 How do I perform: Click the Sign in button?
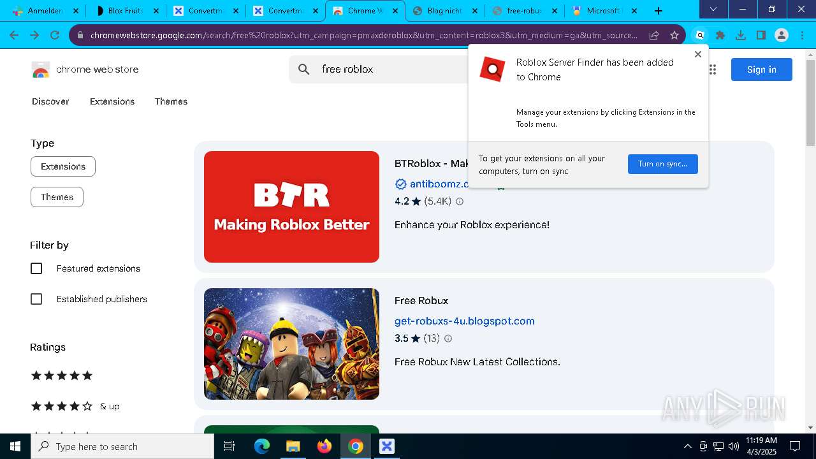pyautogui.click(x=762, y=69)
